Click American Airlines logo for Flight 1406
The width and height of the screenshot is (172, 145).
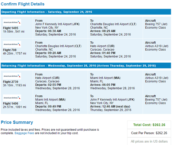click(x=12, y=98)
